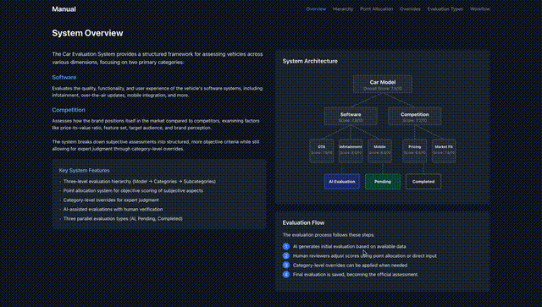Click 'Final evaluation is saved' step text
Screen dimensions: 542x307
tap(356, 275)
